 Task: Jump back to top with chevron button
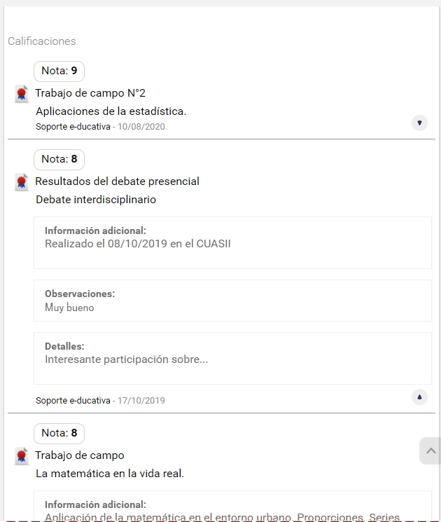(430, 451)
